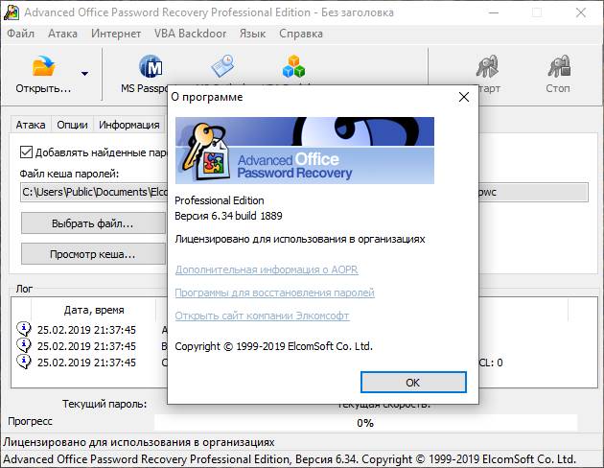Image resolution: width=604 pixels, height=468 pixels.
Task: Toggle the Добавлять найденные пароли checkbox
Action: tap(26, 152)
